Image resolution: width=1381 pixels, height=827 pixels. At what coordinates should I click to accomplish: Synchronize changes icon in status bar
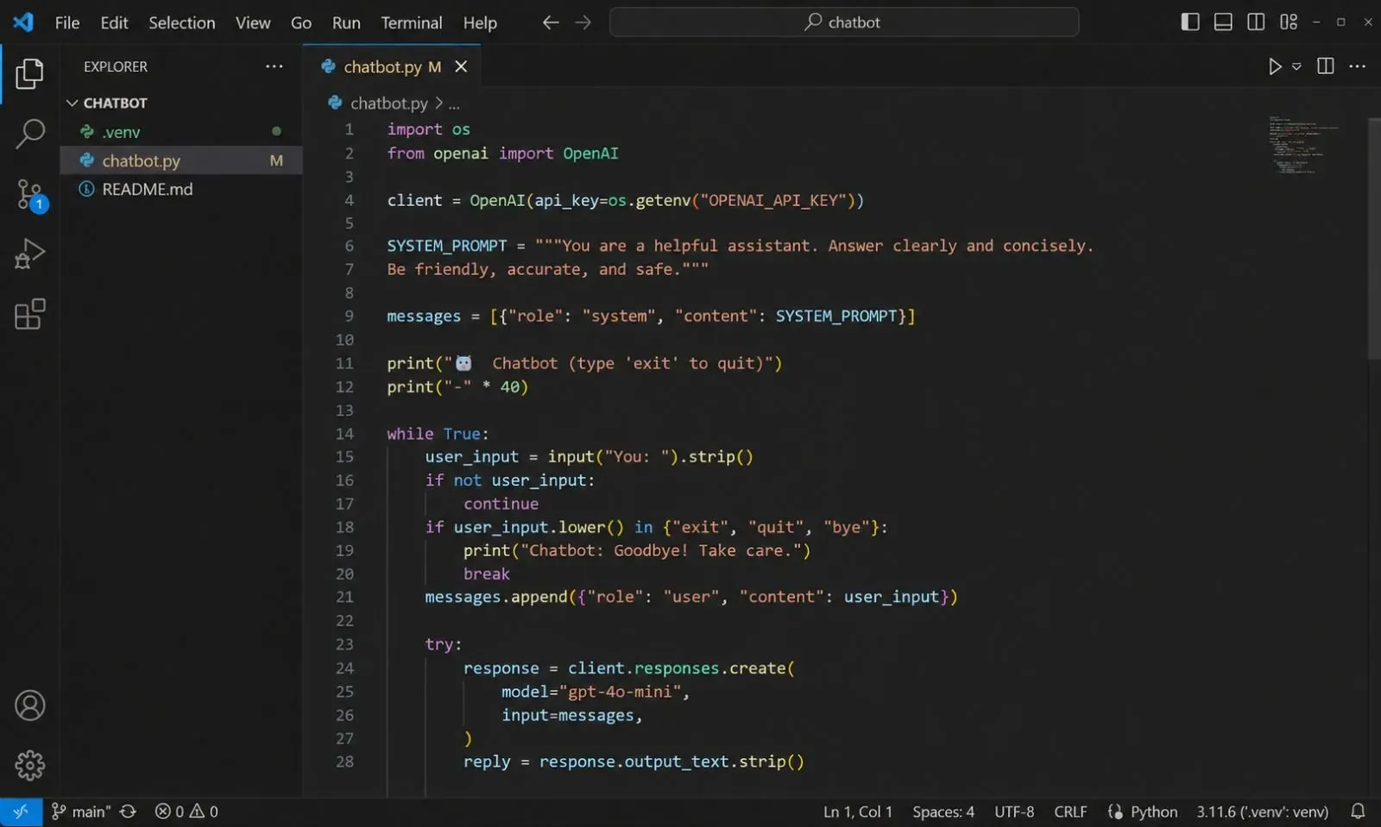tap(128, 811)
